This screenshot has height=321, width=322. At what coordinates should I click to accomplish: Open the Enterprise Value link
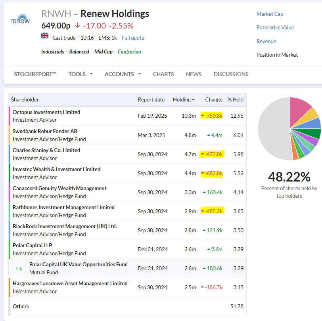coord(275,27)
